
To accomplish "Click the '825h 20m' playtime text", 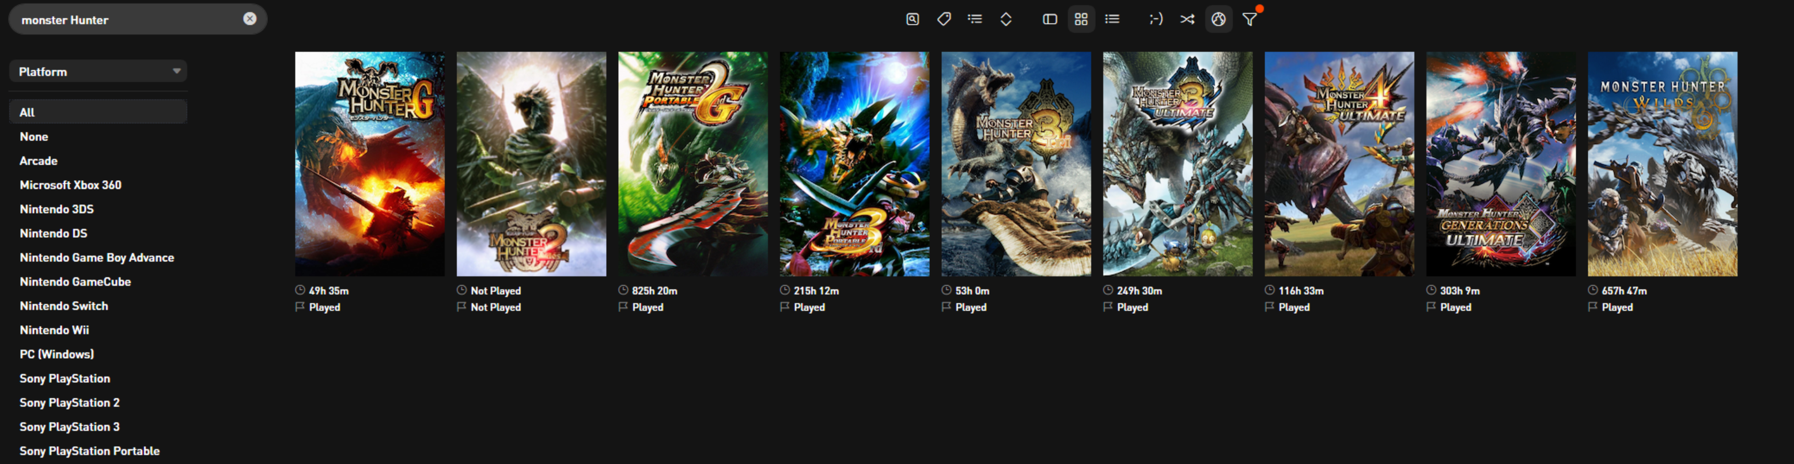I will click(x=654, y=291).
